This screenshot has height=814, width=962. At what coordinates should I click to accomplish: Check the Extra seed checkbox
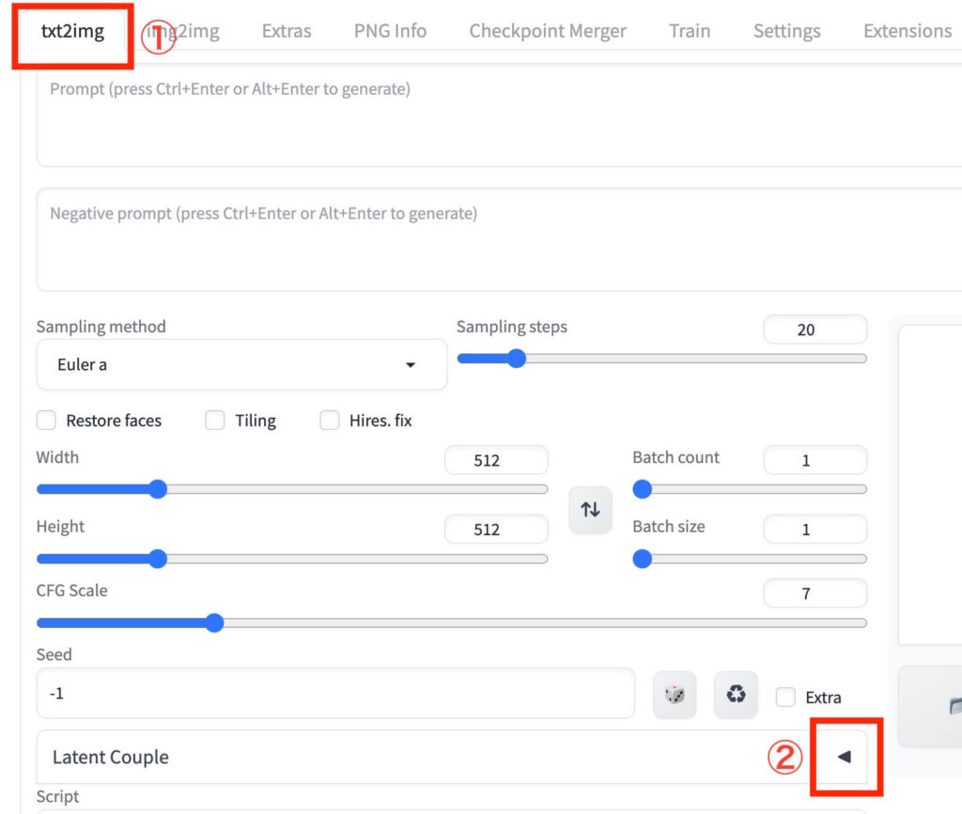coord(785,697)
